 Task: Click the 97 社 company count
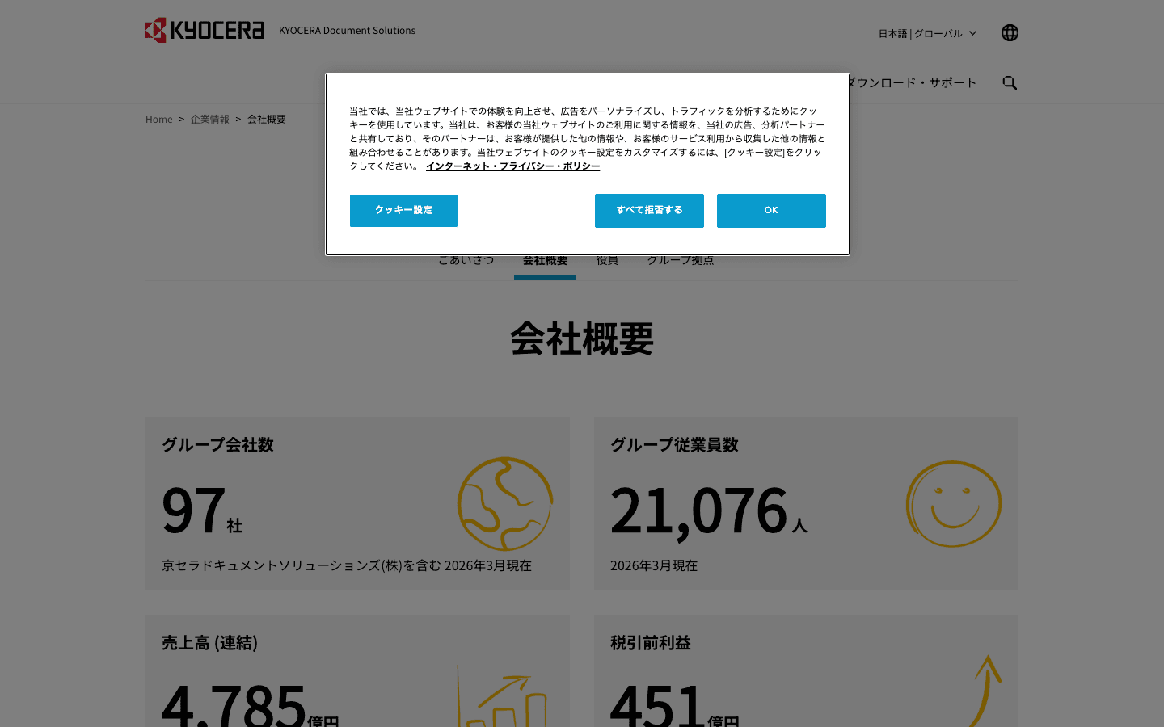coord(202,511)
